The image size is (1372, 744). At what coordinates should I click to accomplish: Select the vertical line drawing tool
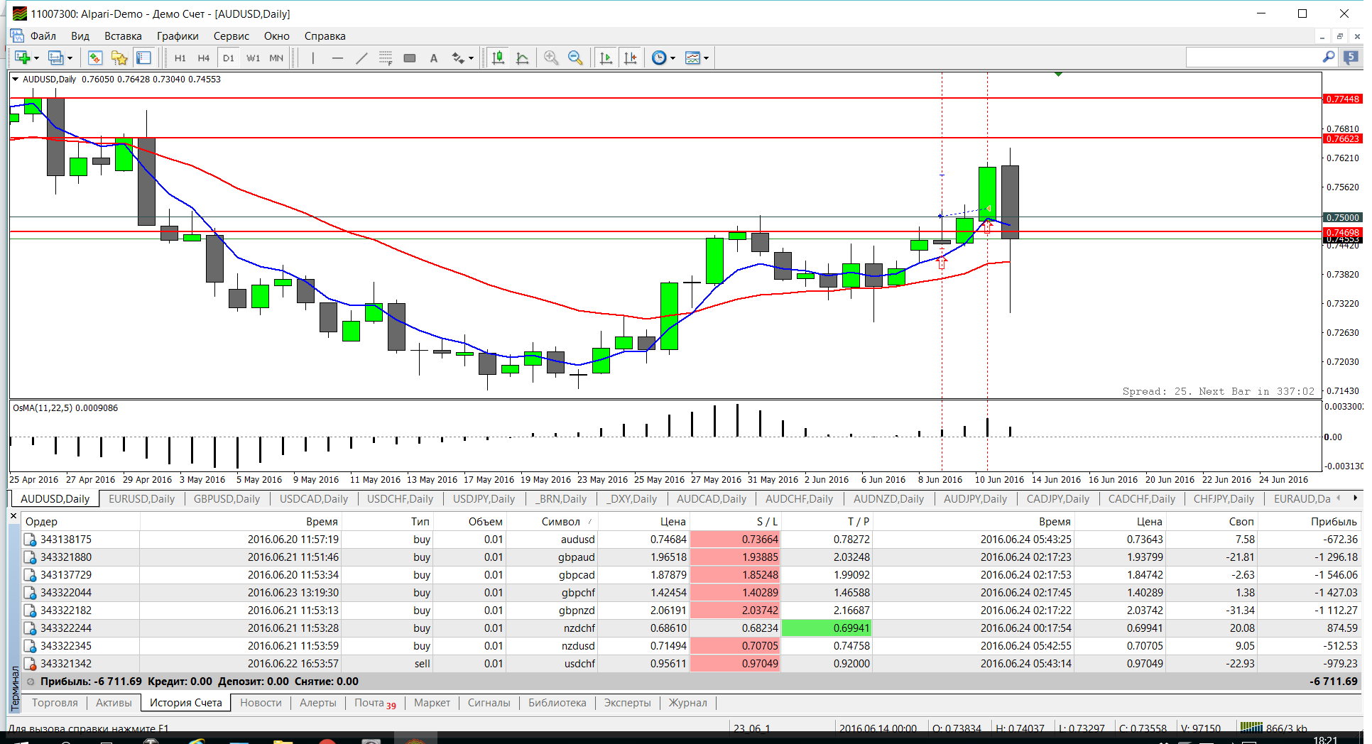coord(313,58)
